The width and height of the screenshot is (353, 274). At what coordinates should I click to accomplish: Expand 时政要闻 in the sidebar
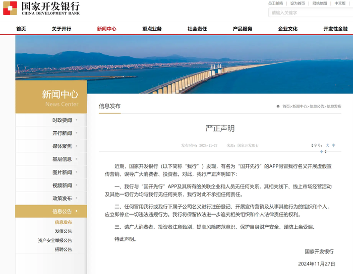[x=62, y=120]
